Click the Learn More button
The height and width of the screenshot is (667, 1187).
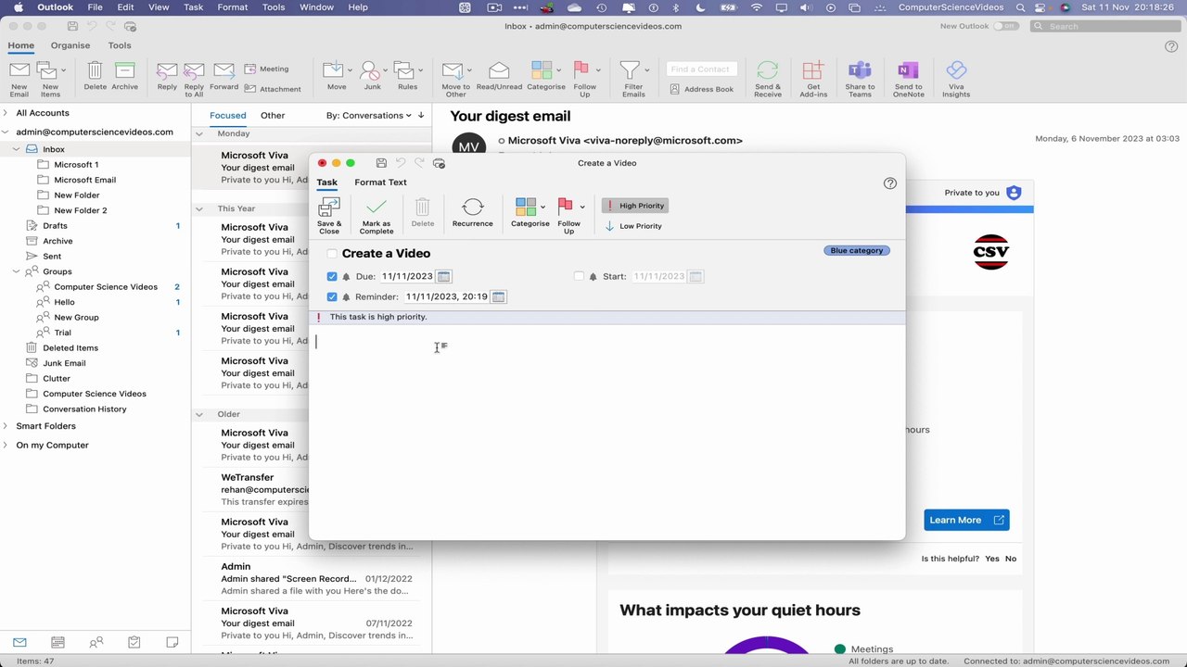click(966, 520)
